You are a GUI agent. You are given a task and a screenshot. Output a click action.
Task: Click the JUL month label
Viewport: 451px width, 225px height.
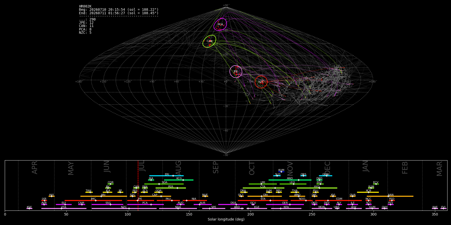coord(142,166)
